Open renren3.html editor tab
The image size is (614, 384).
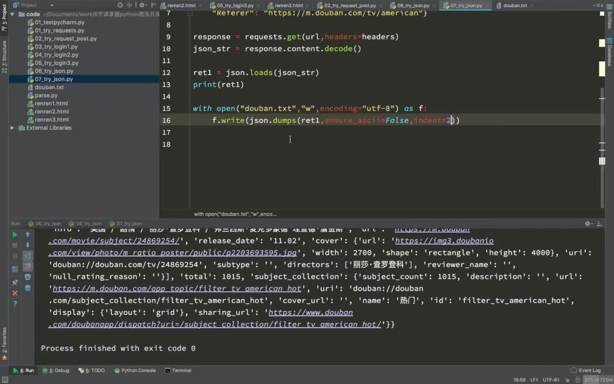pos(288,5)
